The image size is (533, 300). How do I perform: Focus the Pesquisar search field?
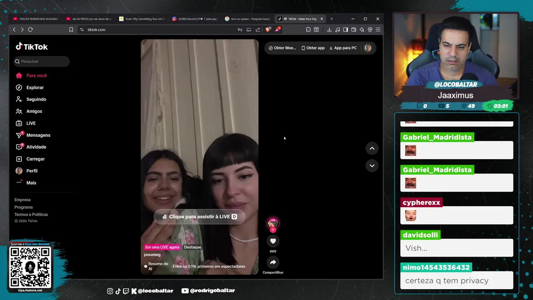[42, 61]
